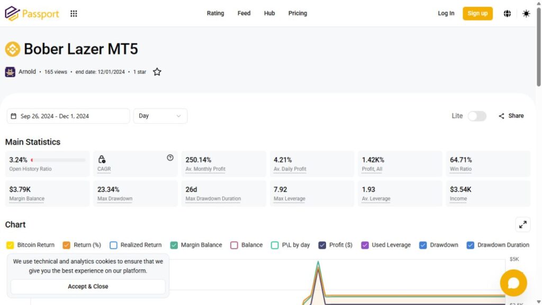The height and width of the screenshot is (305, 542).
Task: Toggle the Lite mode switch
Action: tap(477, 116)
